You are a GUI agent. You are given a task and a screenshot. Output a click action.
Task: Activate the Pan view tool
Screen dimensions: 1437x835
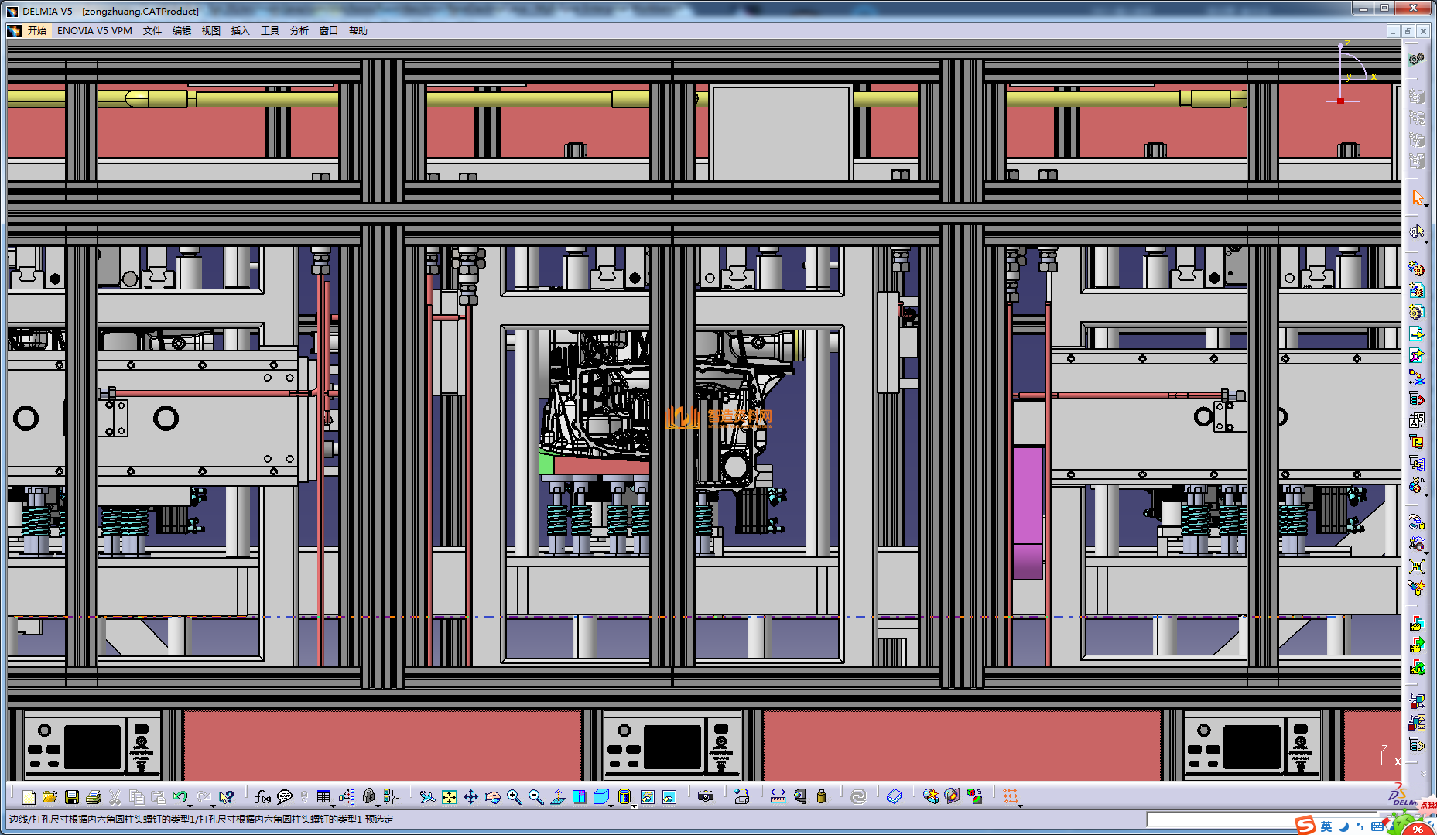470,797
